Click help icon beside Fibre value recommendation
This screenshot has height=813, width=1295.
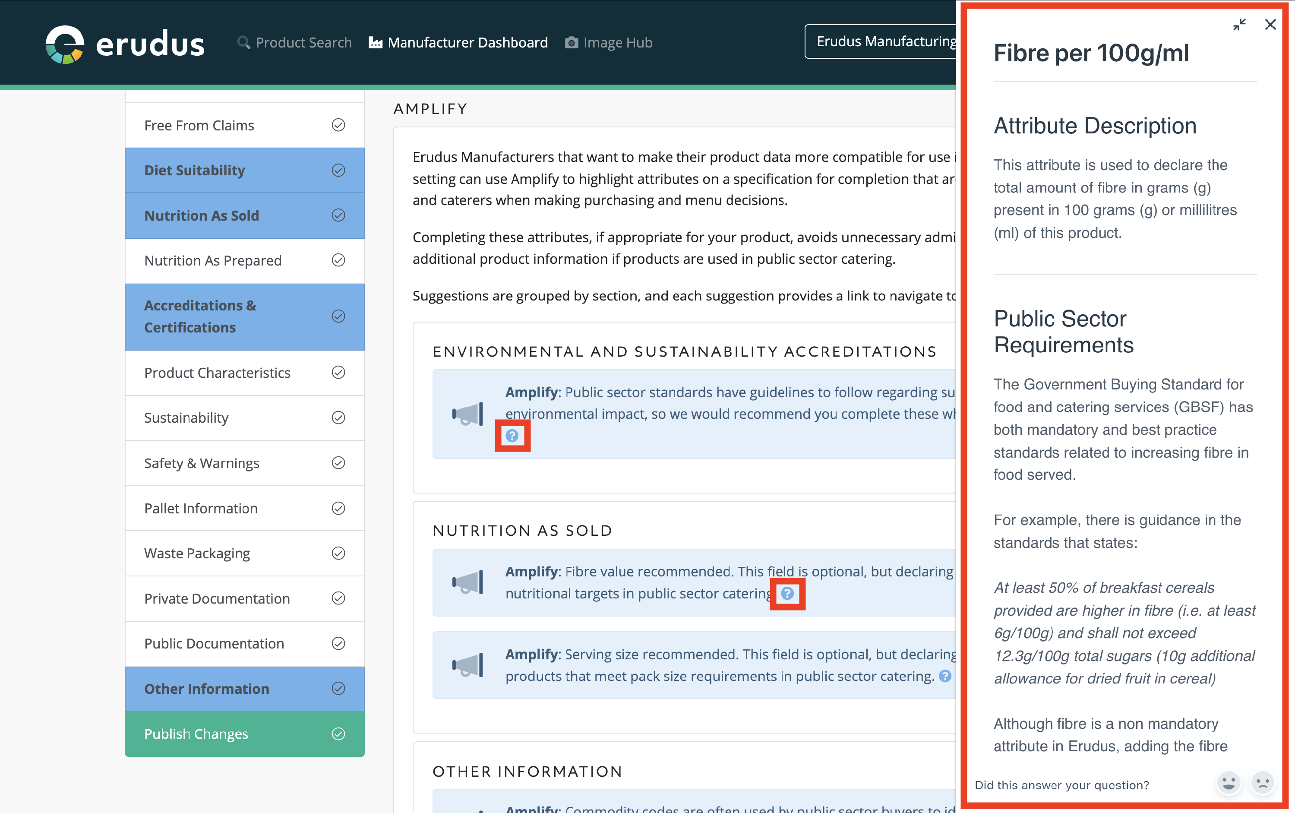(x=787, y=594)
